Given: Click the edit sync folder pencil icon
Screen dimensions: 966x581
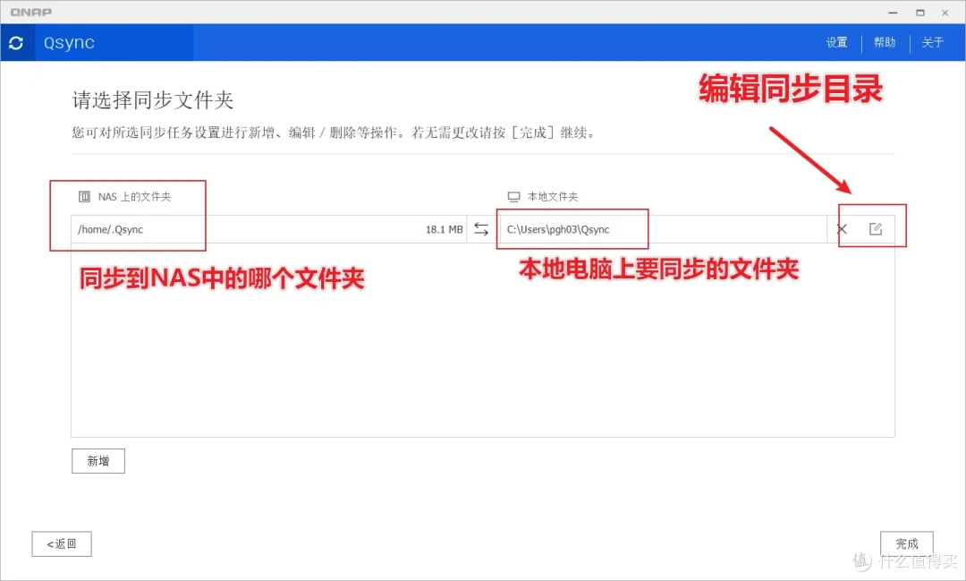Looking at the screenshot, I should (x=876, y=229).
